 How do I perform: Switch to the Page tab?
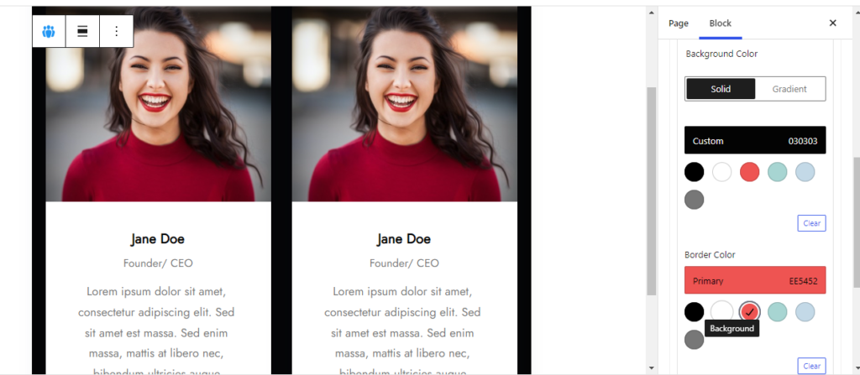[x=679, y=23]
